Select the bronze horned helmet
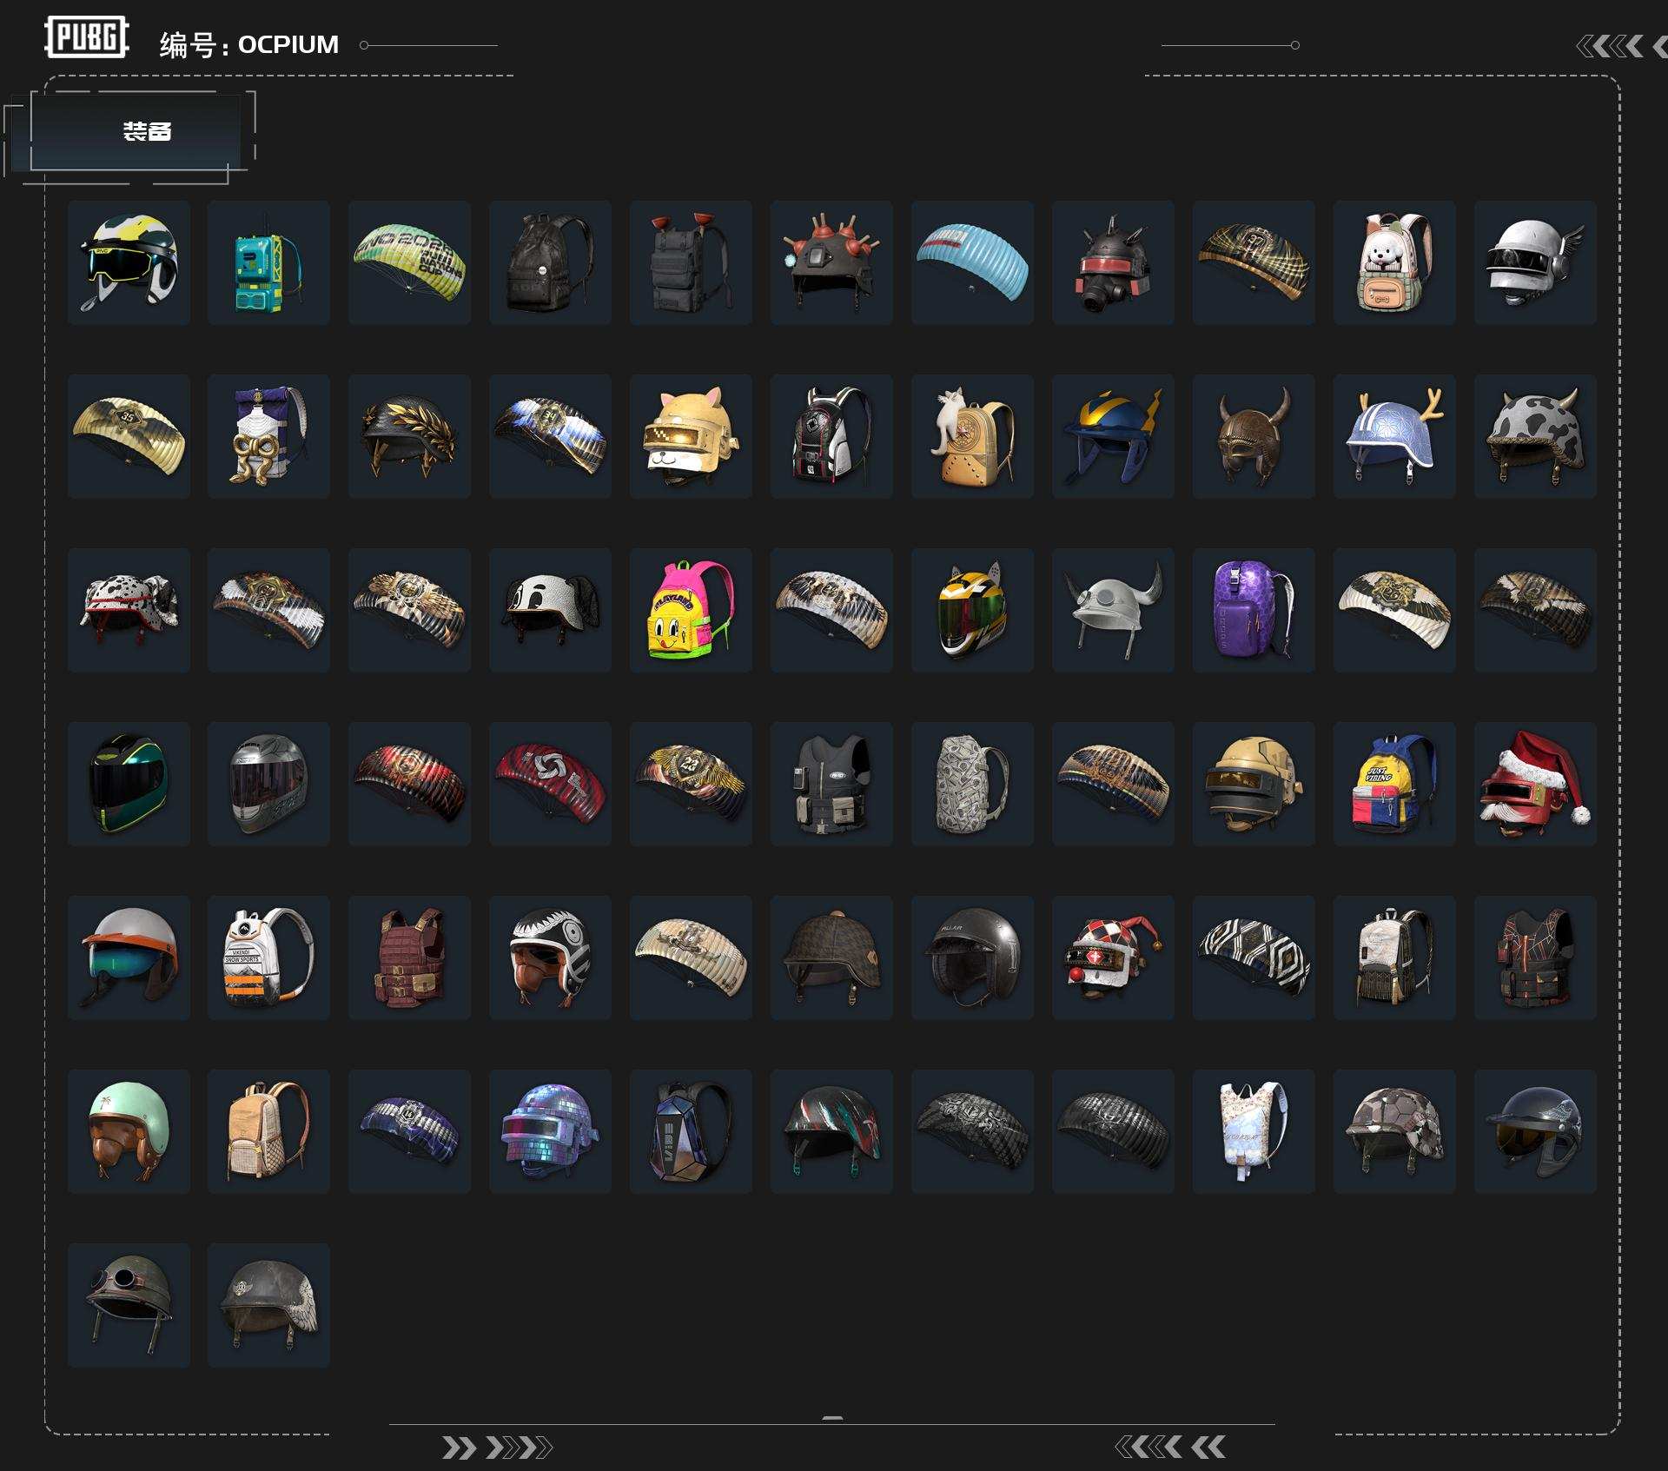The image size is (1668, 1471). point(1254,436)
